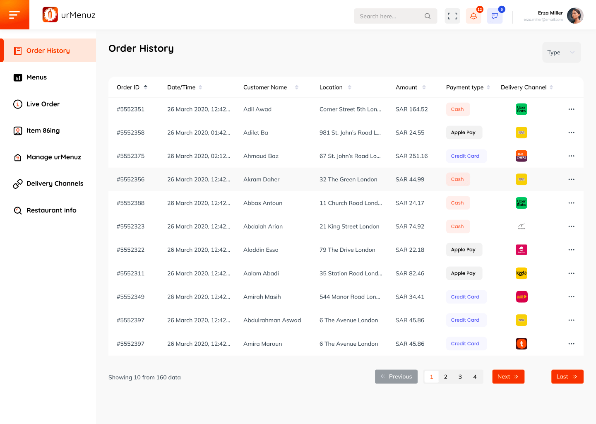Open the chat messages icon
Viewport: 596px width, 424px height.
point(495,16)
